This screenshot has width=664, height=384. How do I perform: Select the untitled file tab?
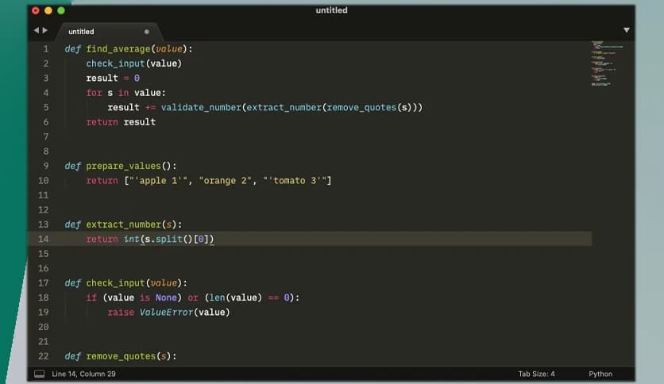click(82, 32)
